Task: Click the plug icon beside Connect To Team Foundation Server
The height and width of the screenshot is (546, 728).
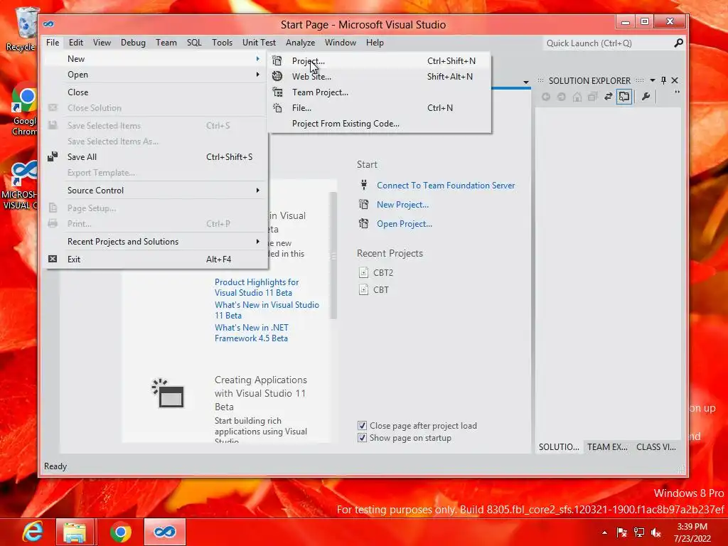Action: click(364, 185)
